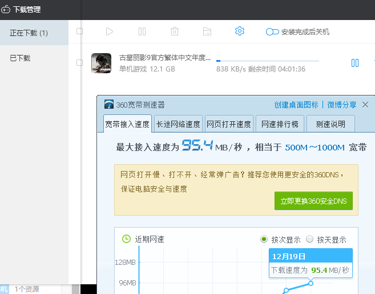Open the 网速排行榜 tab

pos(280,124)
